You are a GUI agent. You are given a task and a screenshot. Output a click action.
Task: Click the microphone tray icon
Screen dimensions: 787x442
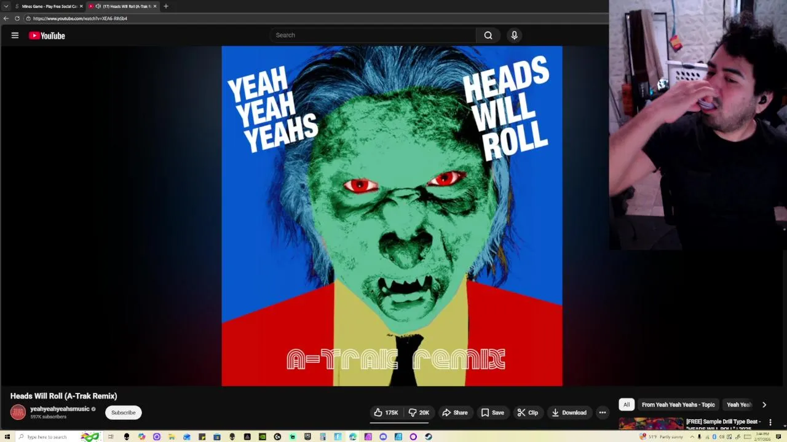(x=699, y=436)
